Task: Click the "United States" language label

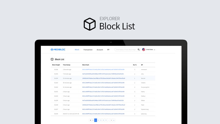Action: click(149, 50)
